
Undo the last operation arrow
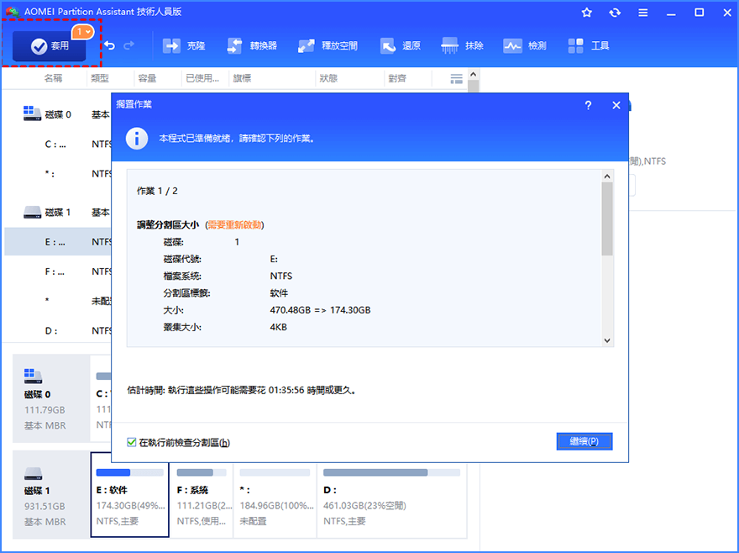109,45
